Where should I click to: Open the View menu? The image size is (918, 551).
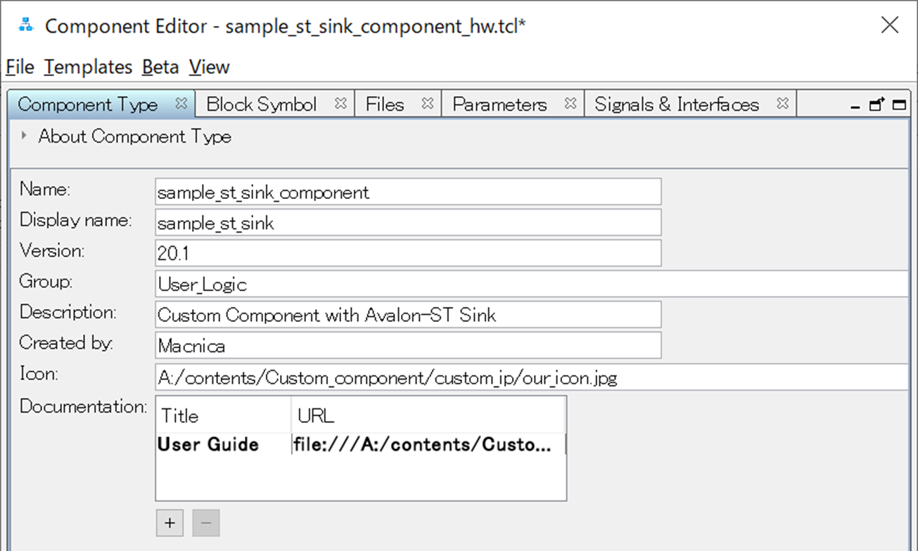pyautogui.click(x=210, y=67)
